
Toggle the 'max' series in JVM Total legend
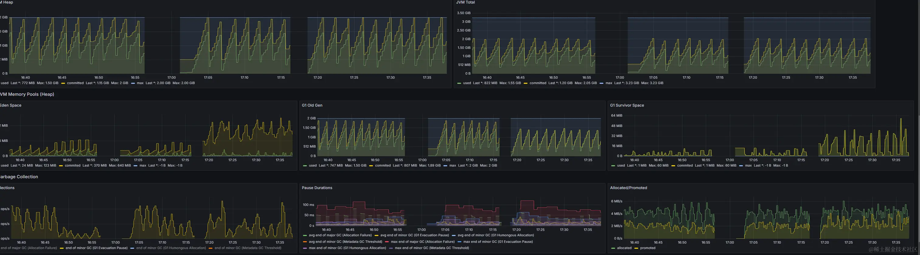608,83
